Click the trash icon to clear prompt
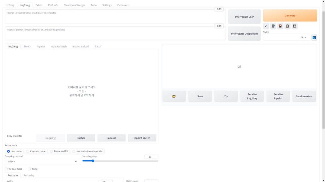Image resolution: width=325 pixels, height=182 pixels. (273, 26)
